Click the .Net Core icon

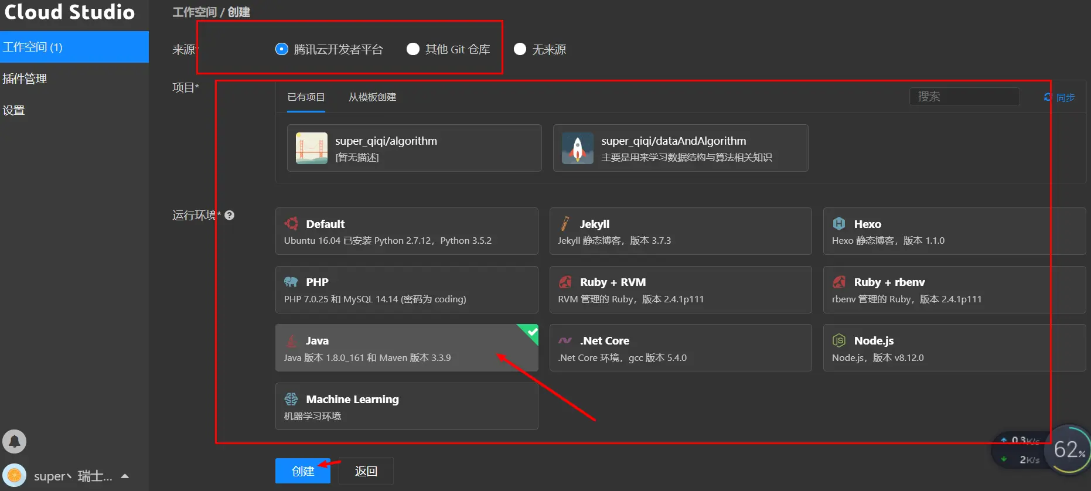click(565, 340)
